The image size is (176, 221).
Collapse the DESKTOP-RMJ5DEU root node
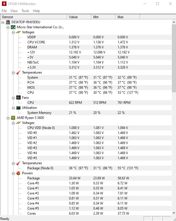coord(3,22)
